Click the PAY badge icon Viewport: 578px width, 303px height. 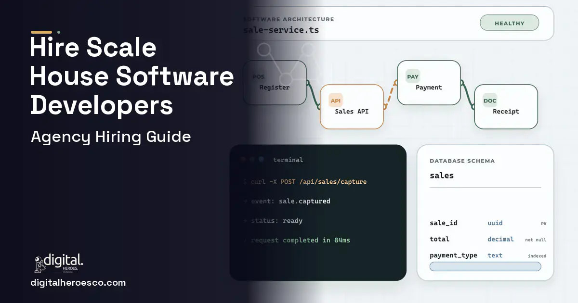pyautogui.click(x=413, y=76)
